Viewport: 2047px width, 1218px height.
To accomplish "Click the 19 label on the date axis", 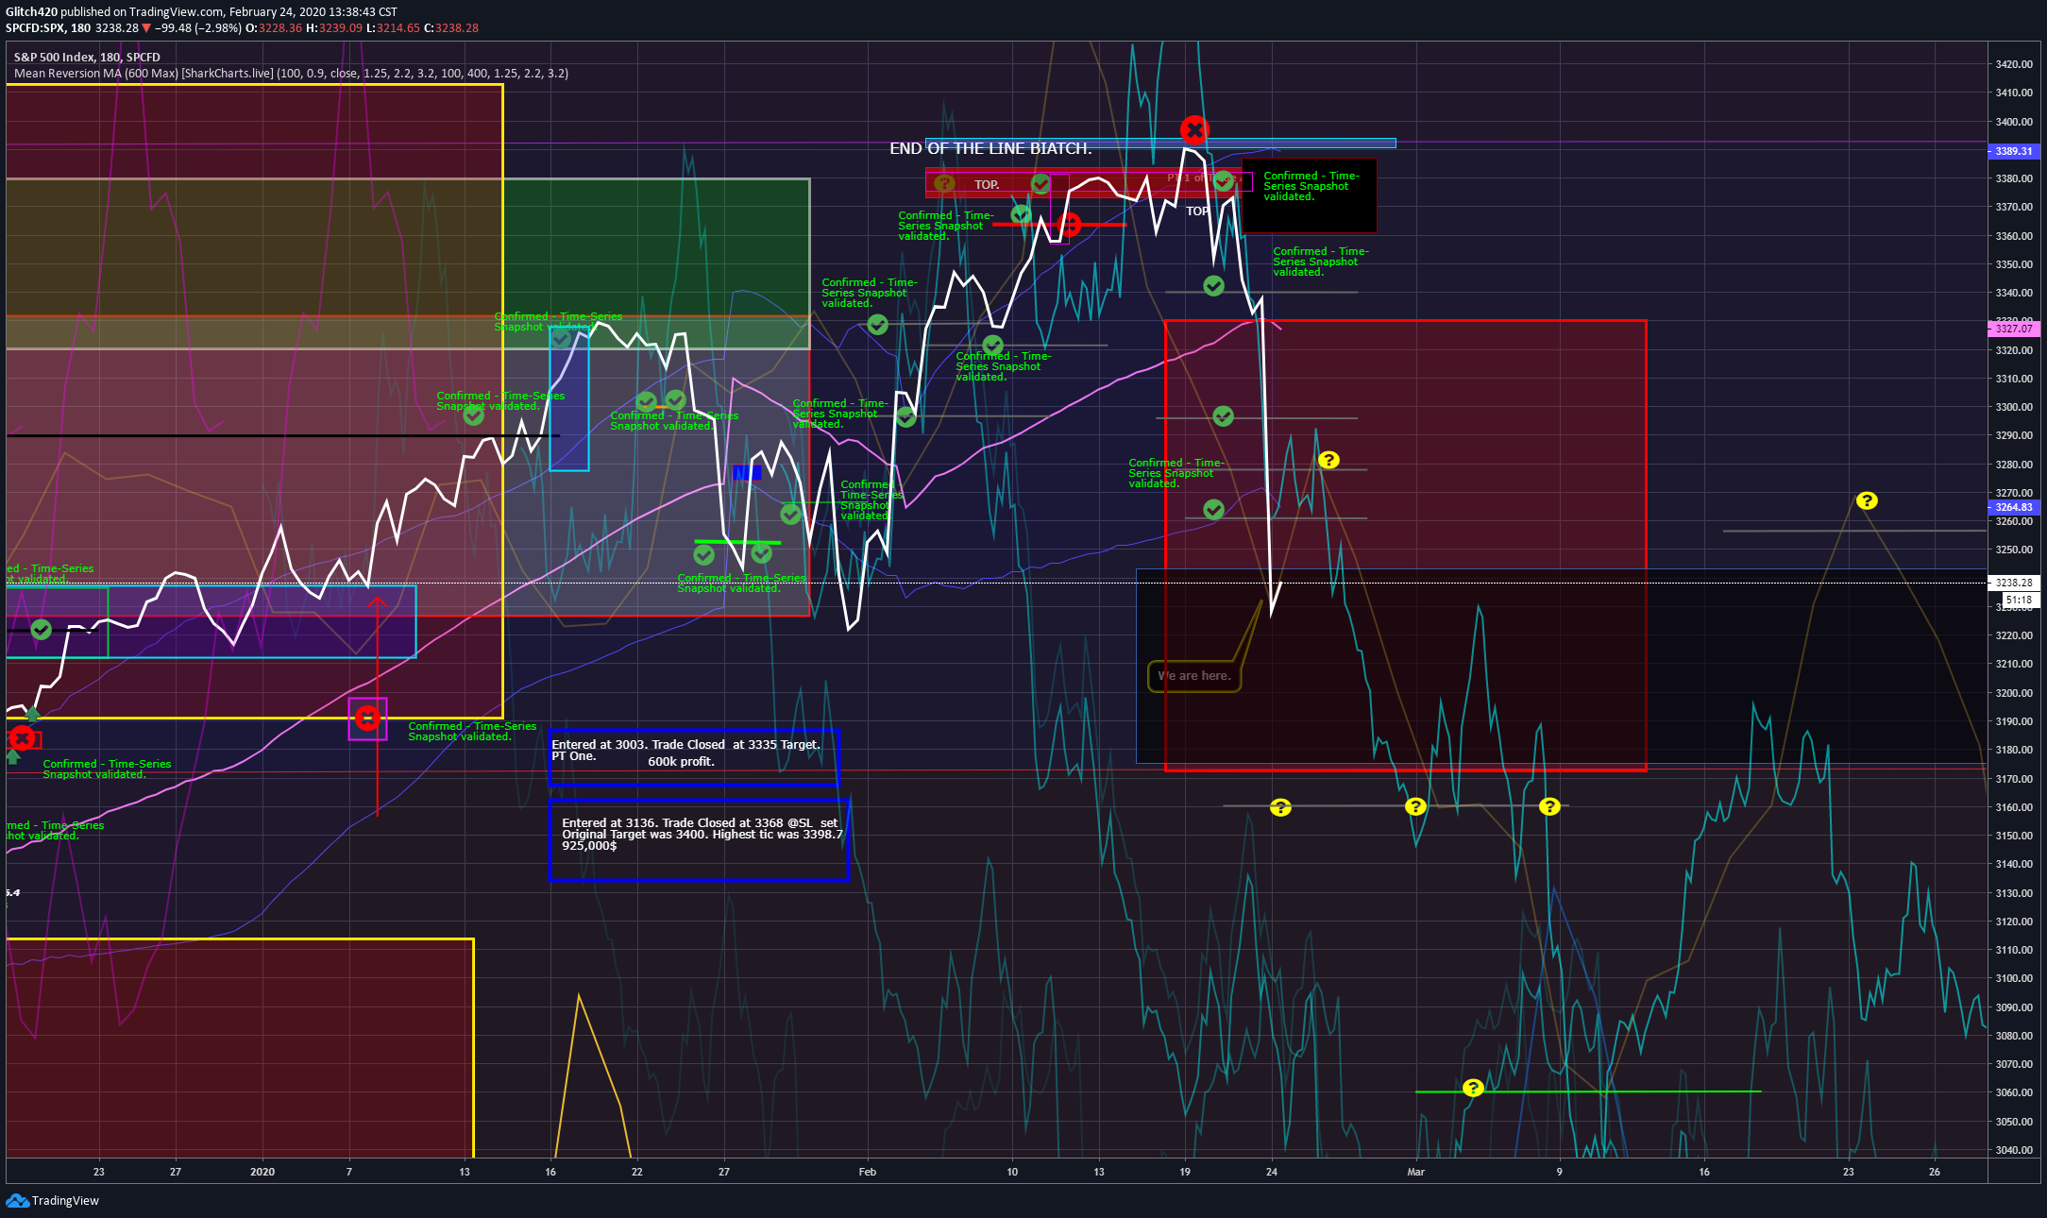I will pos(1185,1172).
